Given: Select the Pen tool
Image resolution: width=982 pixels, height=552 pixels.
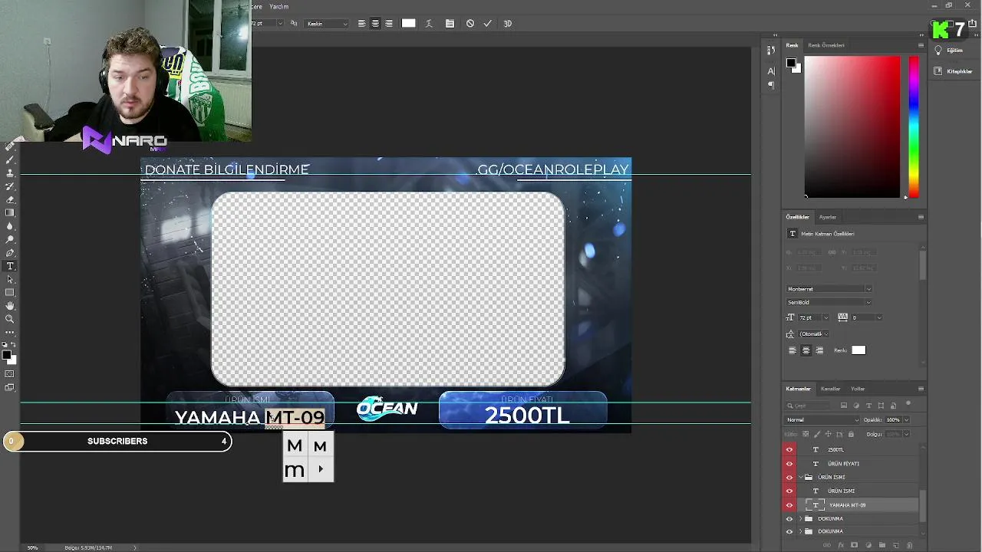Looking at the screenshot, I should click(10, 252).
